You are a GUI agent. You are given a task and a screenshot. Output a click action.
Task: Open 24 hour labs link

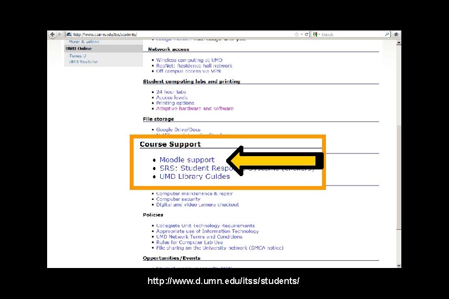(171, 92)
